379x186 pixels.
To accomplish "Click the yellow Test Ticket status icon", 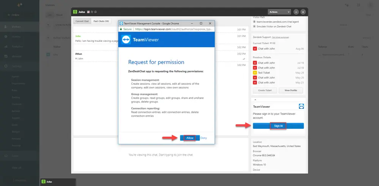I will [255, 73].
